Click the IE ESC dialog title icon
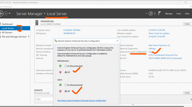 (56, 41)
